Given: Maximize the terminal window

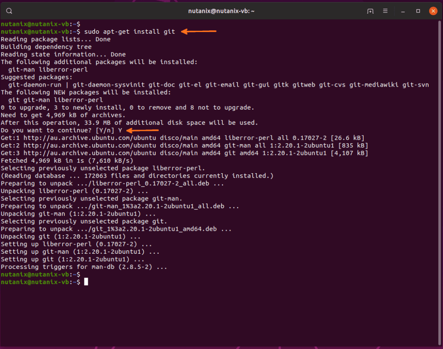Looking at the screenshot, I should coord(418,11).
